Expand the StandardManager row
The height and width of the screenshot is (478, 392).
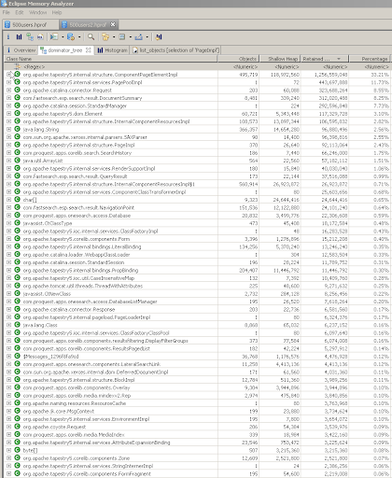(8, 105)
